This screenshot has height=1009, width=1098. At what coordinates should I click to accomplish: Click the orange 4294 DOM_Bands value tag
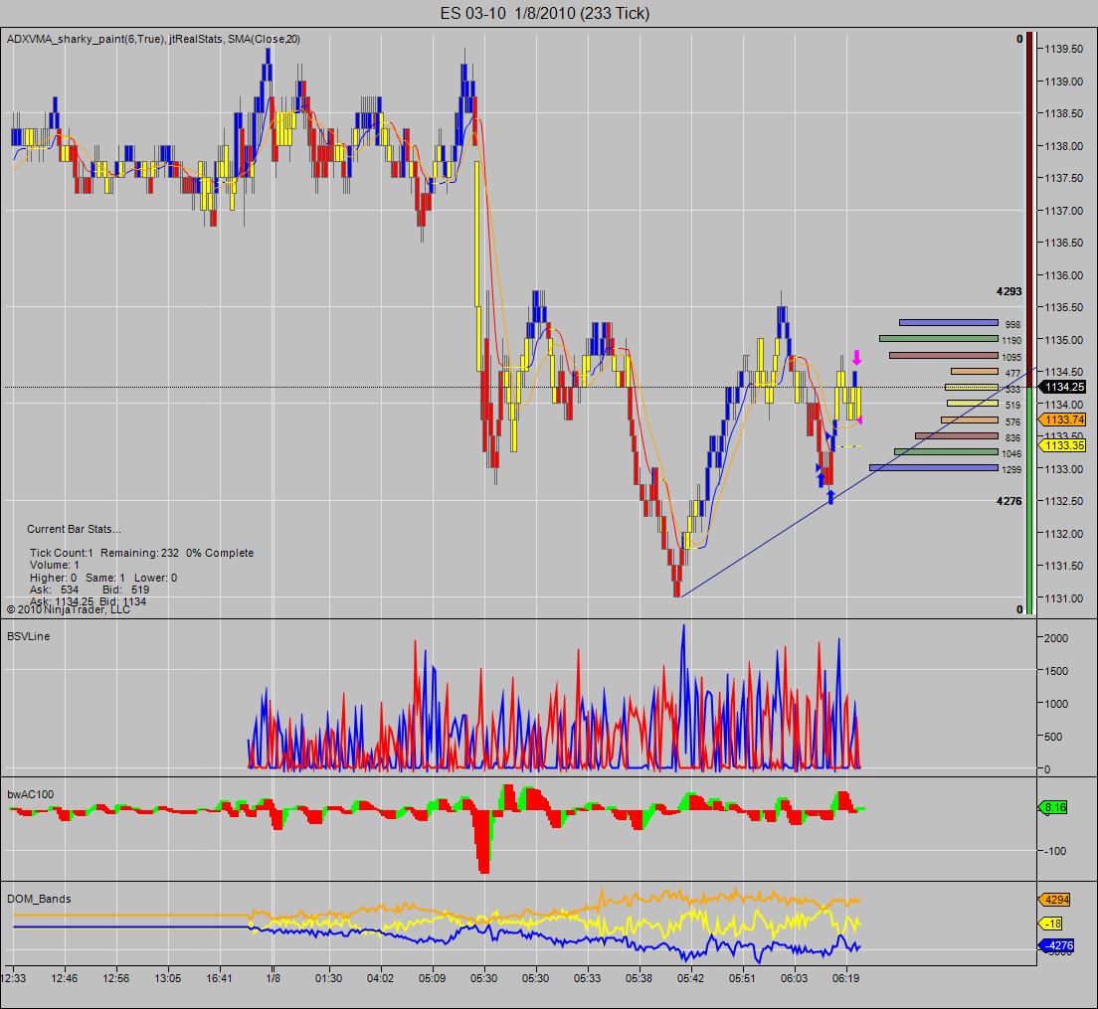click(1054, 900)
